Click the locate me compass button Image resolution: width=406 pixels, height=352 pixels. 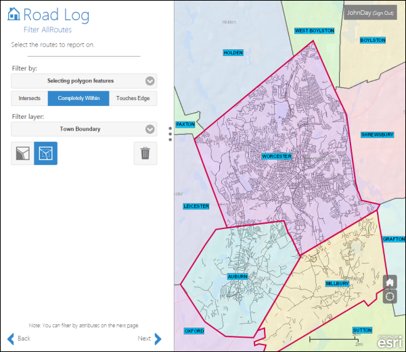tap(390, 296)
